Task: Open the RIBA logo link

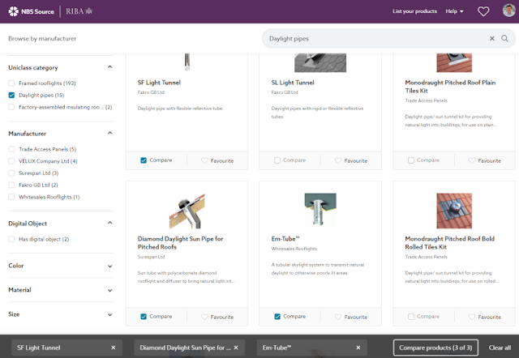Action: pos(79,11)
